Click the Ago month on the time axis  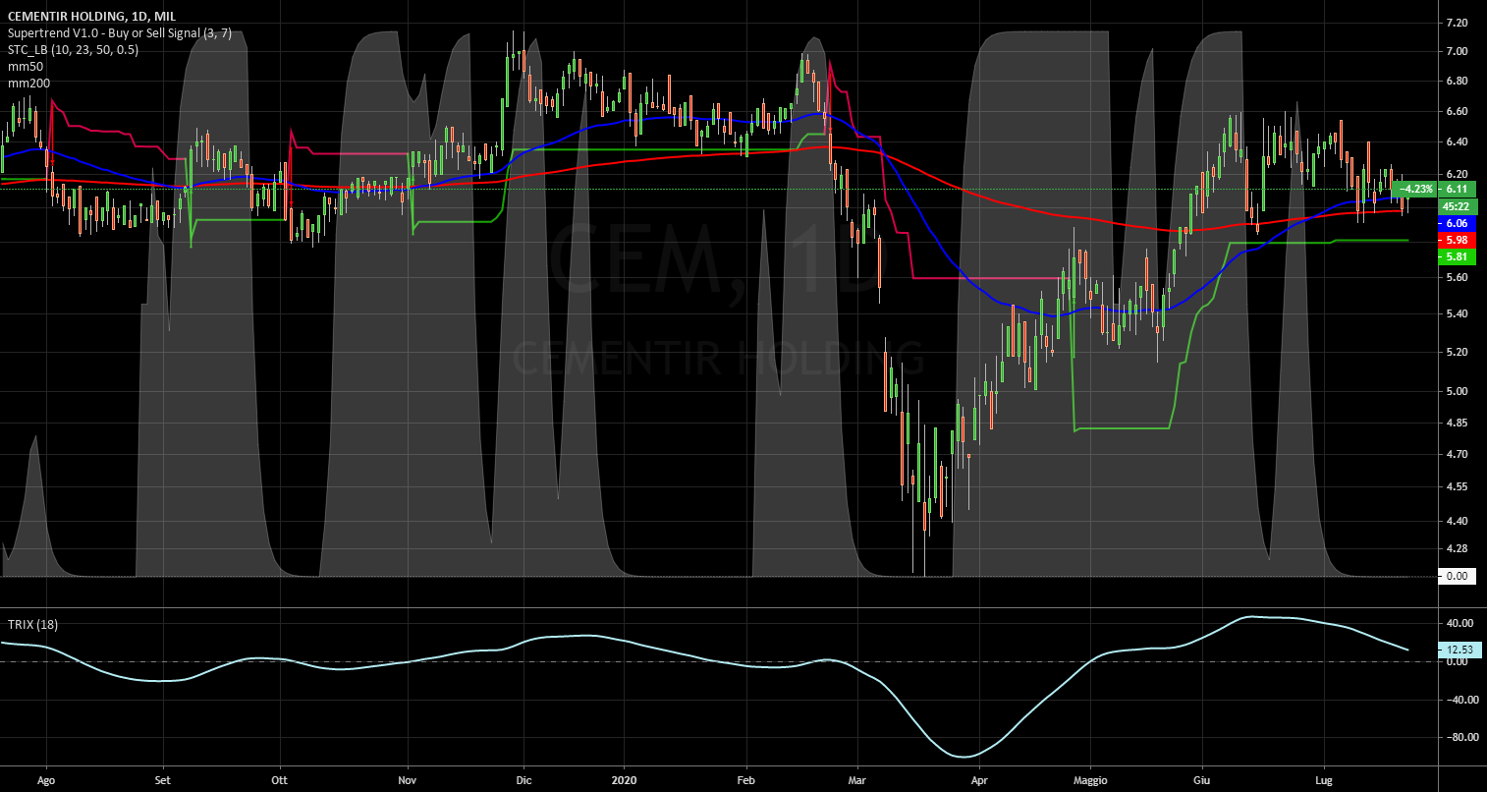(x=46, y=781)
